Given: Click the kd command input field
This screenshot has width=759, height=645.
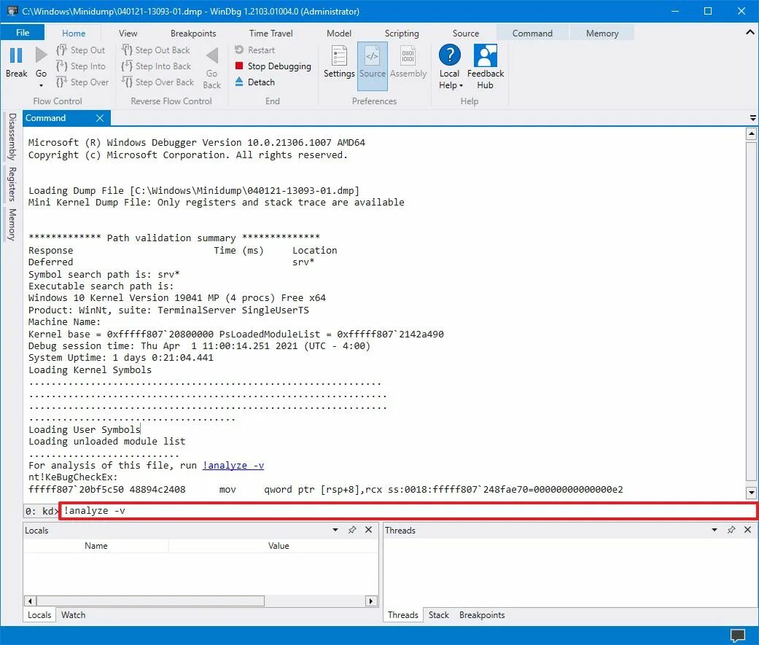Looking at the screenshot, I should (408, 511).
